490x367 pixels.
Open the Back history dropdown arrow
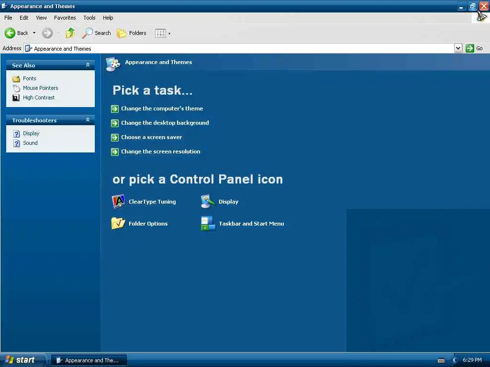pos(34,33)
